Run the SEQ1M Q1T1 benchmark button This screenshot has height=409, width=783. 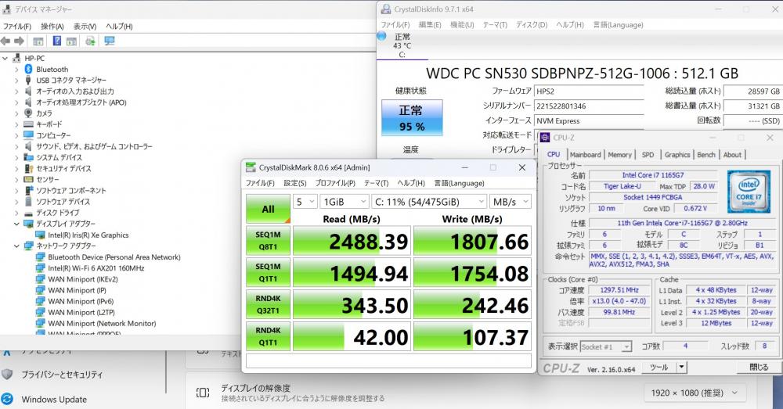pyautogui.click(x=268, y=273)
